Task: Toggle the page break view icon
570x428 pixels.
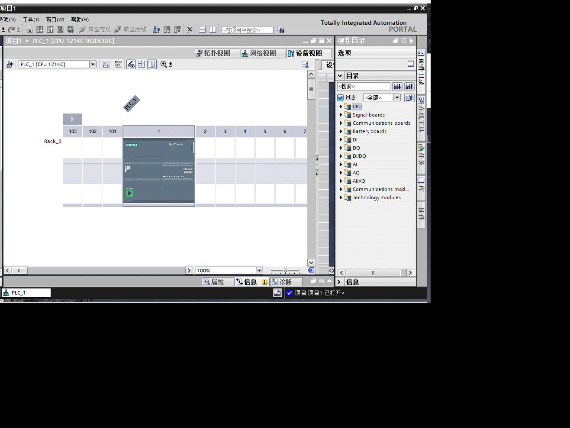Action: tap(152, 64)
